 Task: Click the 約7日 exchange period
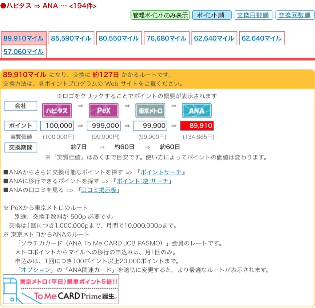(78, 147)
